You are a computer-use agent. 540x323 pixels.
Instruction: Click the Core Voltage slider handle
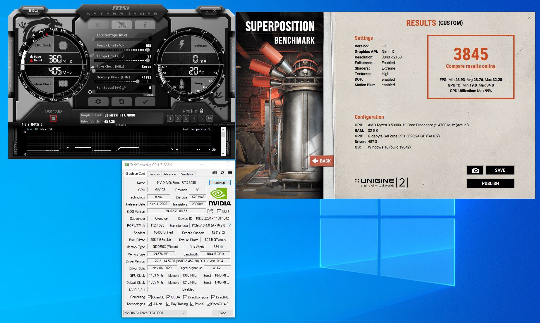click(x=94, y=39)
